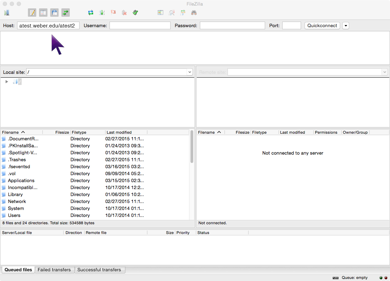Toggle the transfer queue display

pyautogui.click(x=66, y=13)
